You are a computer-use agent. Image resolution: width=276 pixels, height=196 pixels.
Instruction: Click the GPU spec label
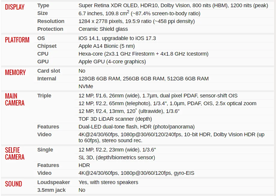coord(43,62)
